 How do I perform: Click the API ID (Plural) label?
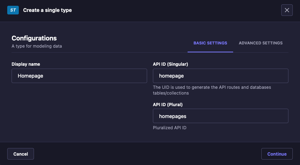(168, 104)
